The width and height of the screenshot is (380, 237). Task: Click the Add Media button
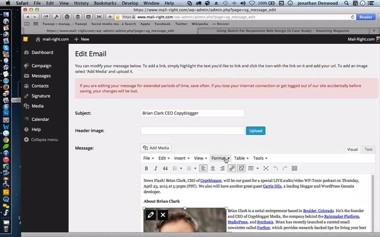click(x=156, y=148)
